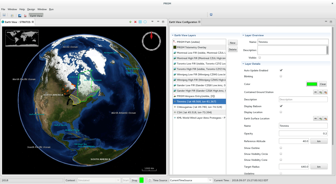336x184 pixels.
Task: Enable Show Visibility Circle option
Action: [x=281, y=154]
